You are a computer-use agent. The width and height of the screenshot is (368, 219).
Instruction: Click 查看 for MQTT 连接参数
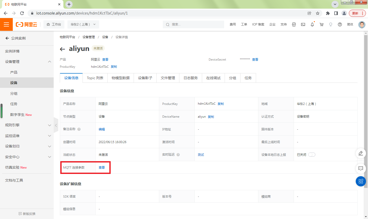102,167
